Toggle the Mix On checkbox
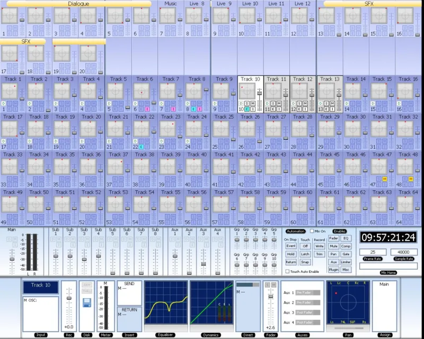 312,231
